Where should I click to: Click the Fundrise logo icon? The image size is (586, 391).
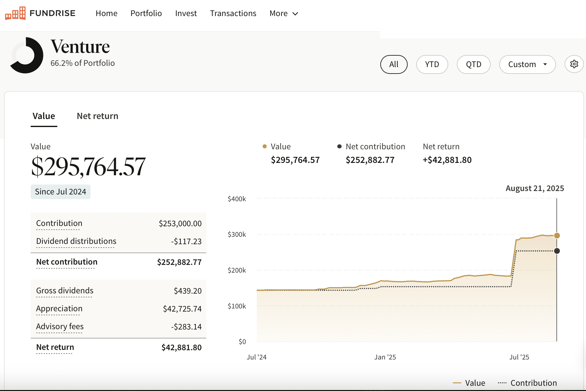coord(15,13)
